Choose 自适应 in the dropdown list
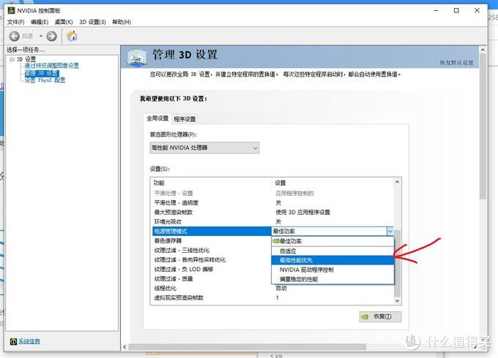Screen dimensions: 498x358 click(332, 251)
